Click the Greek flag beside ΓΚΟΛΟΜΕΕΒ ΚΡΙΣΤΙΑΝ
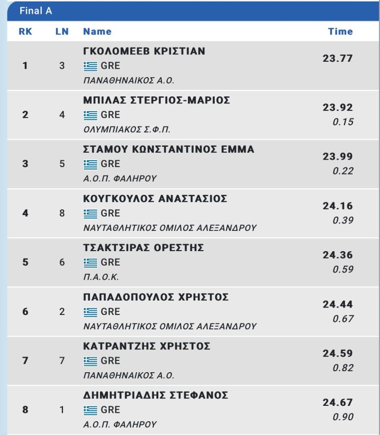The width and height of the screenshot is (380, 435). (x=90, y=66)
